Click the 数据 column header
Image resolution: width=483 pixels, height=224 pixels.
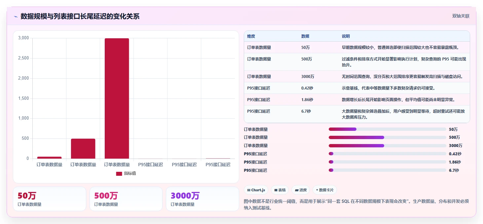[x=305, y=36]
